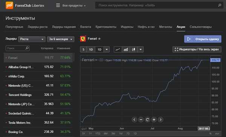Click the magnifier icon in top search bar
Screen dimensions: 226x137
point(219,5)
